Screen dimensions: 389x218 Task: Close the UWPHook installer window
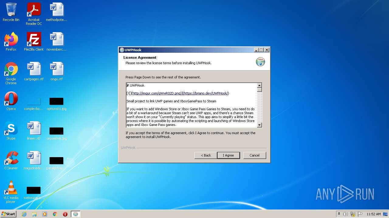[267, 50]
